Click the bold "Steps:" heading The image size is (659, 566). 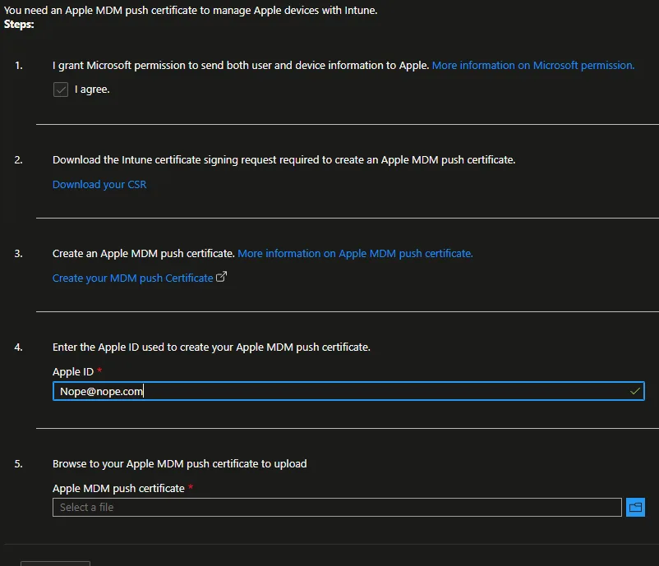coord(19,25)
